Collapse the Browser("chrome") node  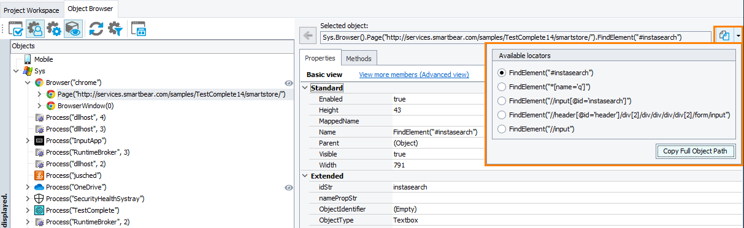pos(28,83)
